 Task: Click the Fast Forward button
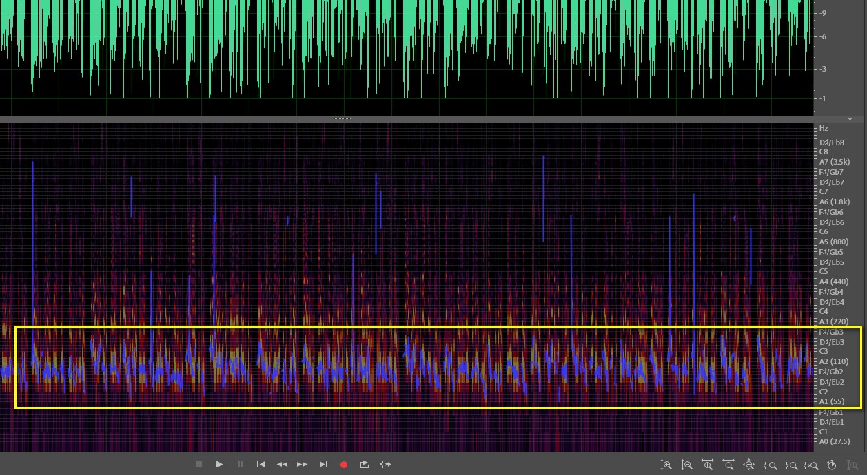tap(302, 465)
